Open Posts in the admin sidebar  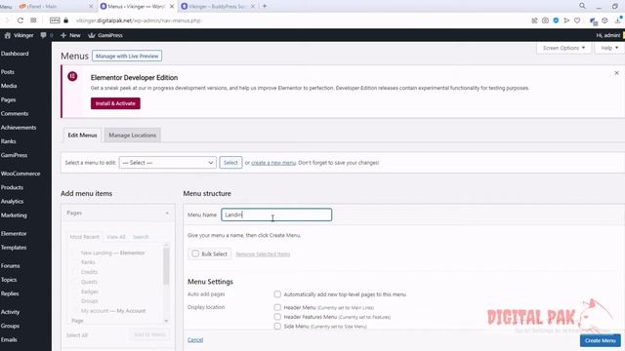[8, 71]
